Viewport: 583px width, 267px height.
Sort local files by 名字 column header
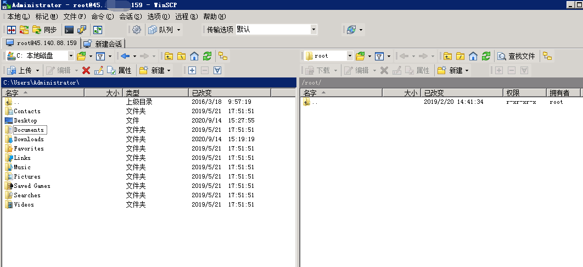43,93
